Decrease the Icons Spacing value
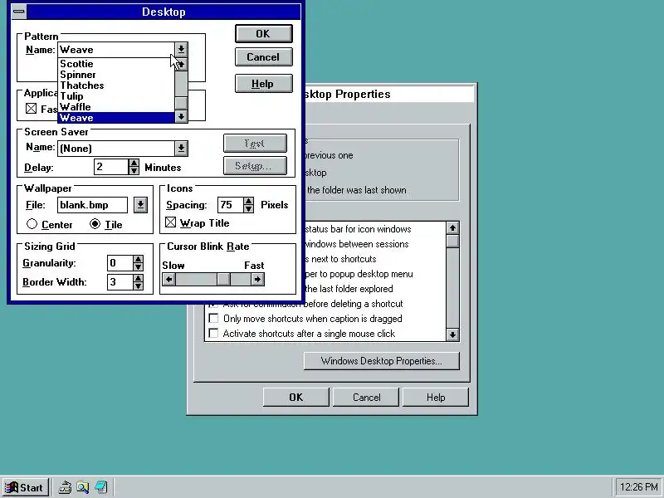Screen dimensions: 664x498 tap(248, 209)
